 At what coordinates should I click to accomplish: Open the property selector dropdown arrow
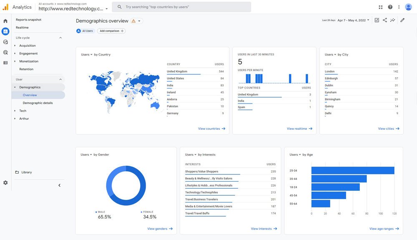pos(107,9)
